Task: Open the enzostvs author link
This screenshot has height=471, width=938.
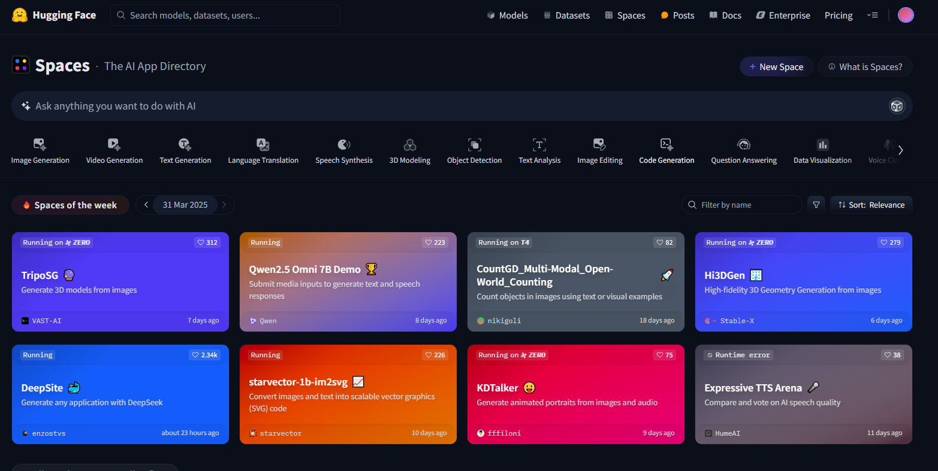Action: click(x=44, y=433)
